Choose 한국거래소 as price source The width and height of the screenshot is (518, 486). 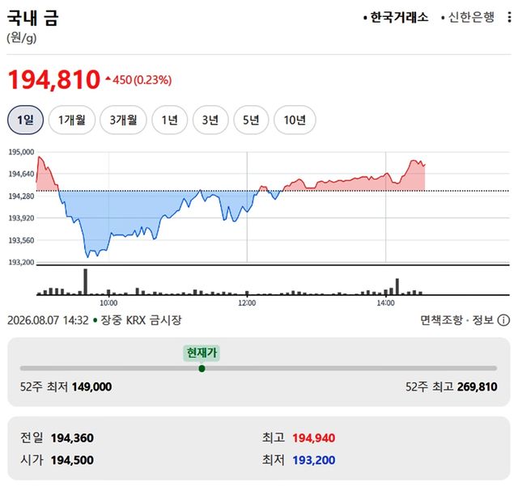(x=396, y=17)
